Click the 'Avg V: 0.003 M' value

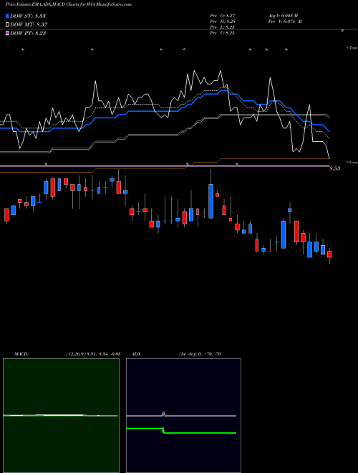[x=283, y=16]
